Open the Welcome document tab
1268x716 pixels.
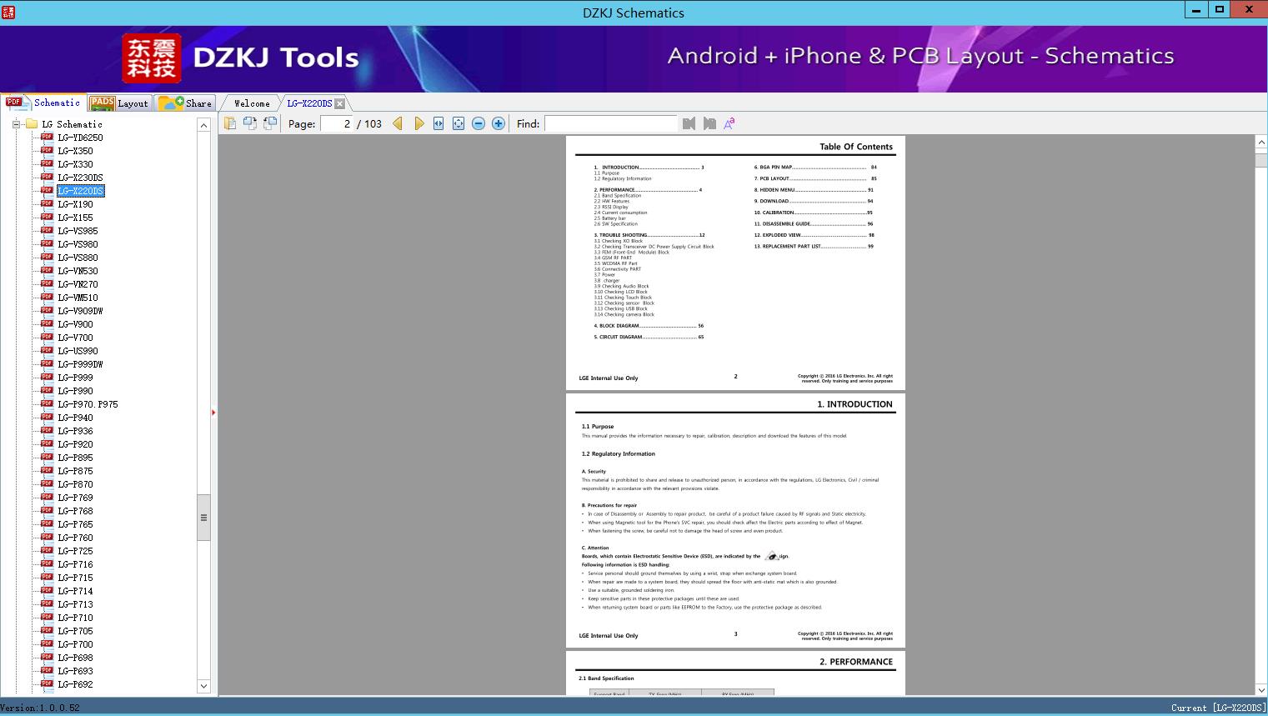252,103
